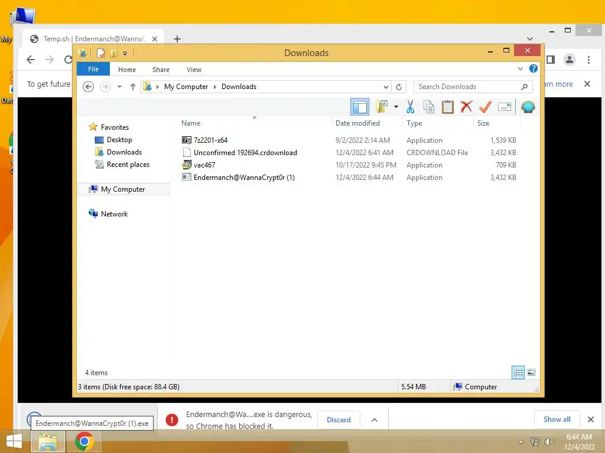Dismiss the Chrome infobar with X
This screenshot has height=453, width=605.
pos(587,84)
